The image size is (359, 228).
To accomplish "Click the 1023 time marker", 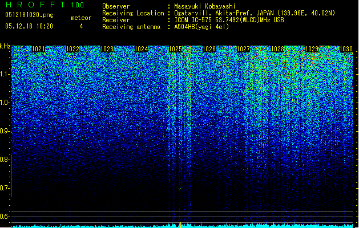I will [107, 49].
